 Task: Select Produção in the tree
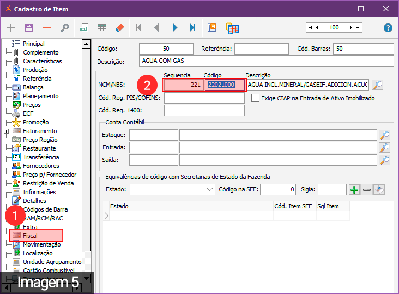(x=35, y=70)
